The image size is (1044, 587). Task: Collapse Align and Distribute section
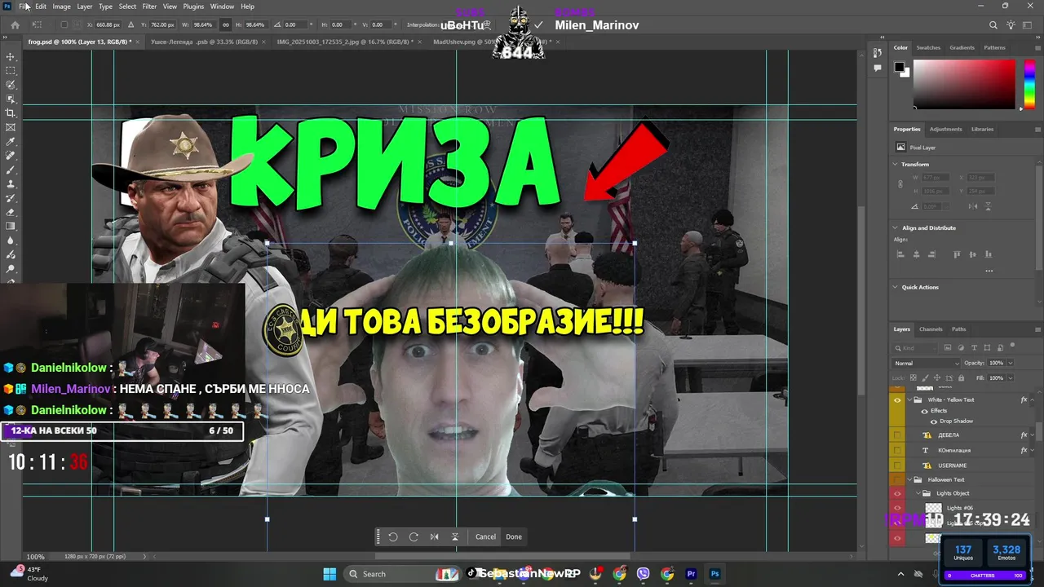[896, 227]
